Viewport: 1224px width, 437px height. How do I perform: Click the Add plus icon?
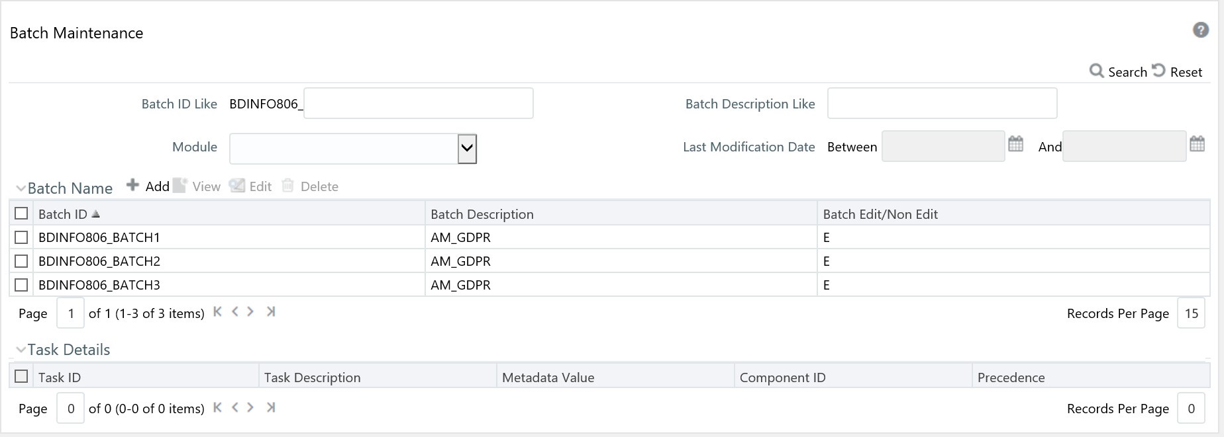pos(133,185)
